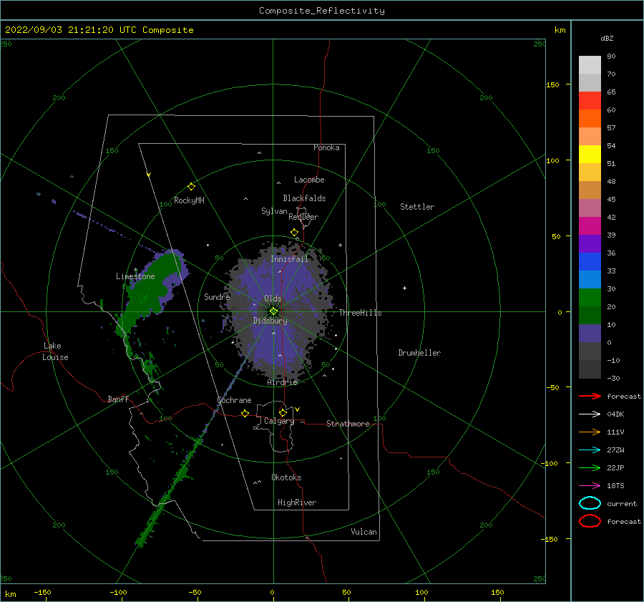Click the yellow diamond marker near RockyMH
This screenshot has height=602, width=644.
tap(191, 187)
